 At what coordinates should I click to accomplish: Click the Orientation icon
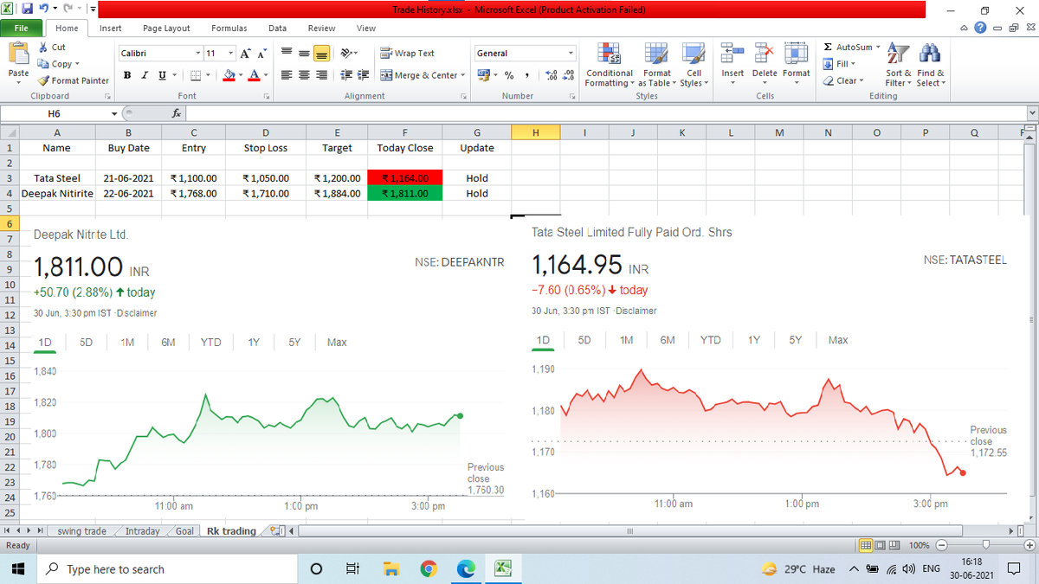coord(345,54)
